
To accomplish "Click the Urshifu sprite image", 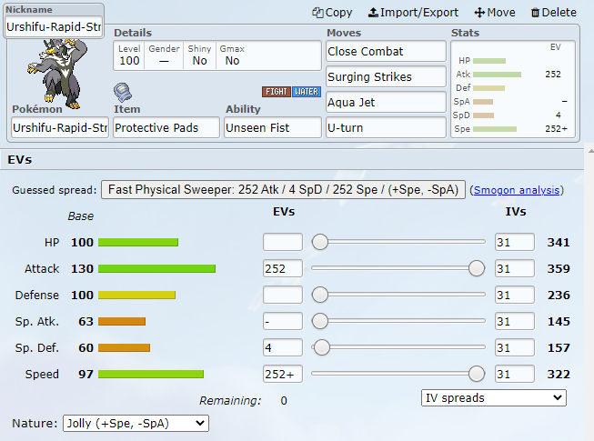I will [x=57, y=72].
